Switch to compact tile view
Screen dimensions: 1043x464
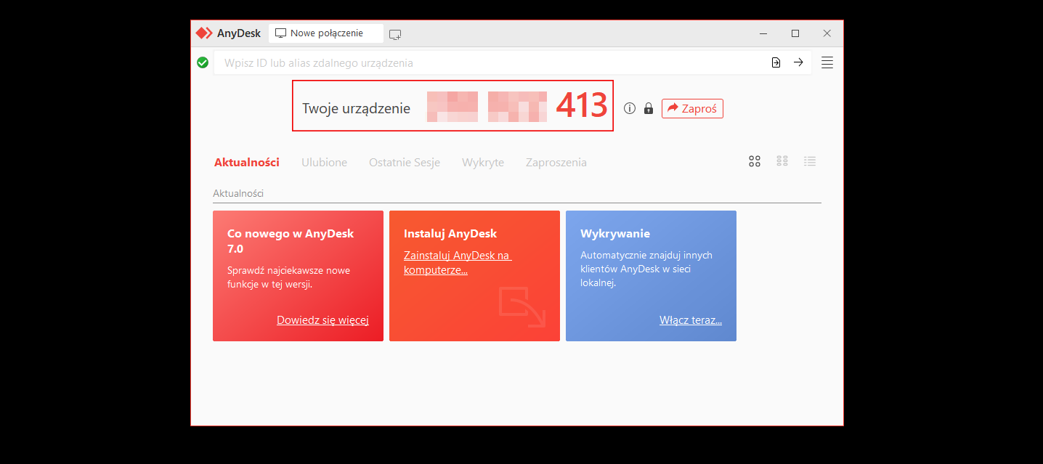tap(782, 160)
